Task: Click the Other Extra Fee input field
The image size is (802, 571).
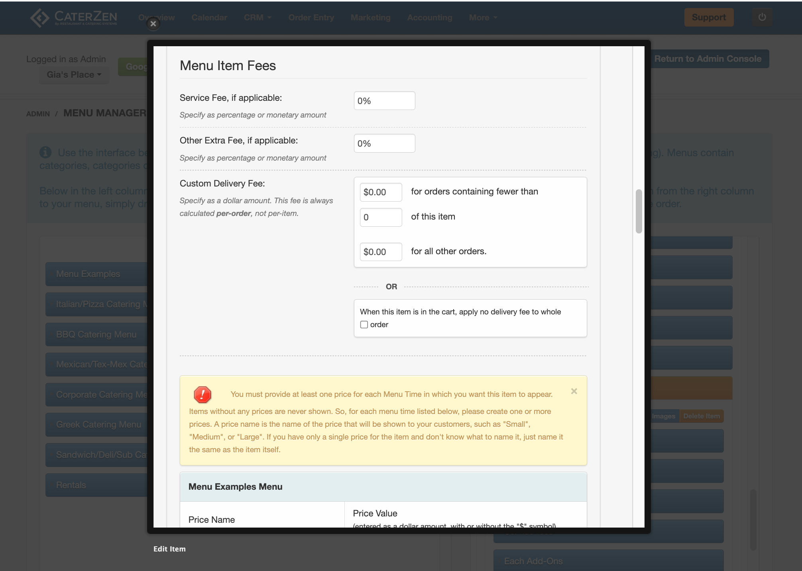Action: tap(384, 143)
